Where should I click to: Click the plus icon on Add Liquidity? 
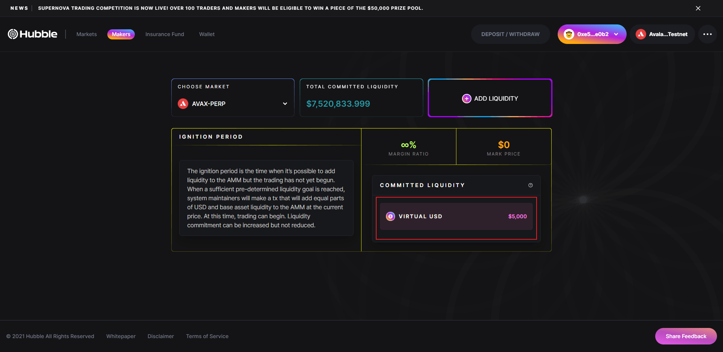[467, 98]
